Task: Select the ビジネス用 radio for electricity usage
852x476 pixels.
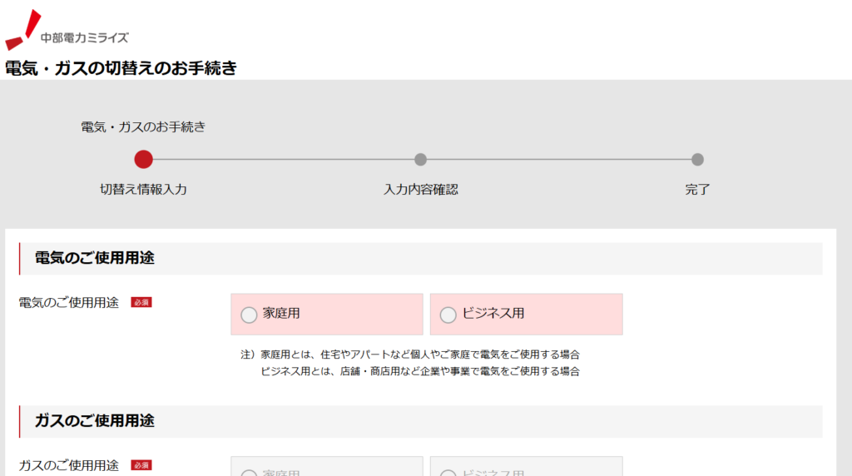Action: pyautogui.click(x=448, y=315)
